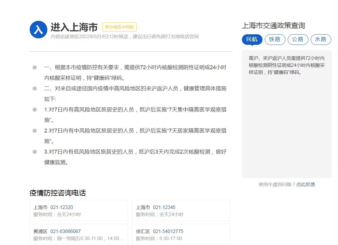The width and height of the screenshot is (338, 245).
Task: Dial the 021-12320 phone number link
Action: tap(62, 207)
